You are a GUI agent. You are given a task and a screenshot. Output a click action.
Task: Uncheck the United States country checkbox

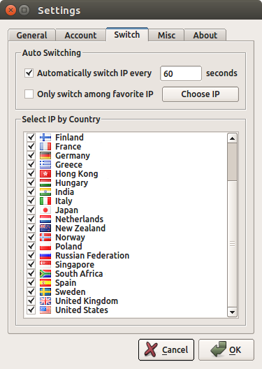click(31, 310)
